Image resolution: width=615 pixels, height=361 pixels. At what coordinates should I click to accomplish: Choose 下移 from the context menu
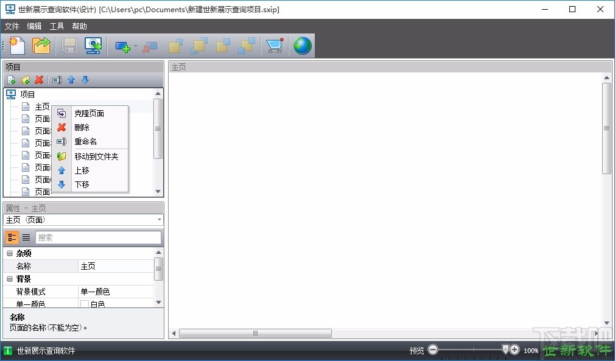[x=90, y=184]
